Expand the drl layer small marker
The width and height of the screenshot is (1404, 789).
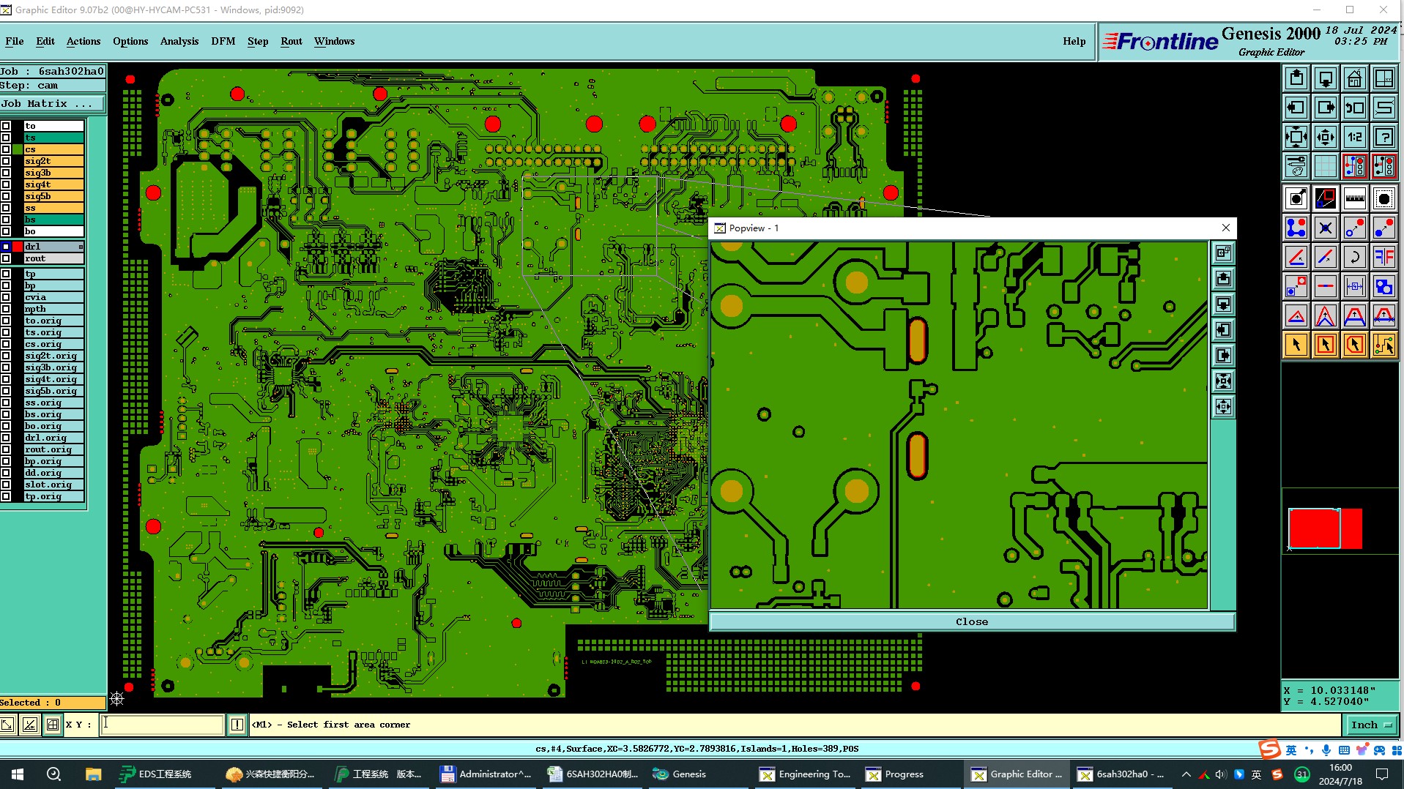click(81, 247)
